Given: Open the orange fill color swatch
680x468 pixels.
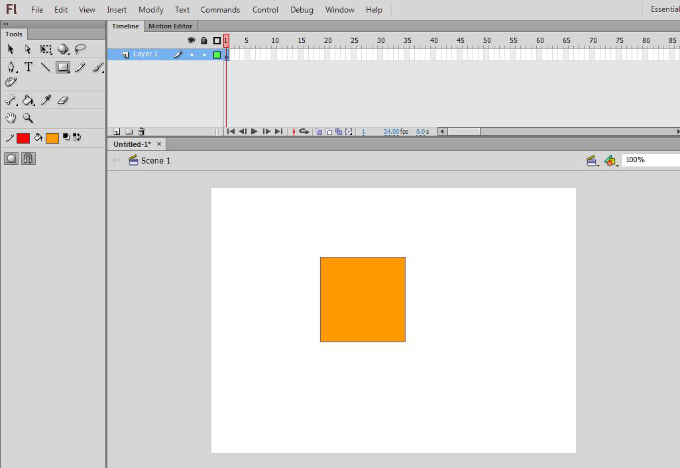Looking at the screenshot, I should [52, 138].
